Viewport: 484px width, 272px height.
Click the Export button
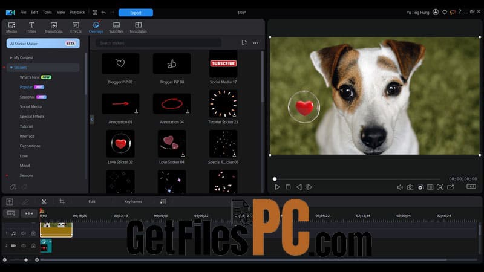[136, 13]
